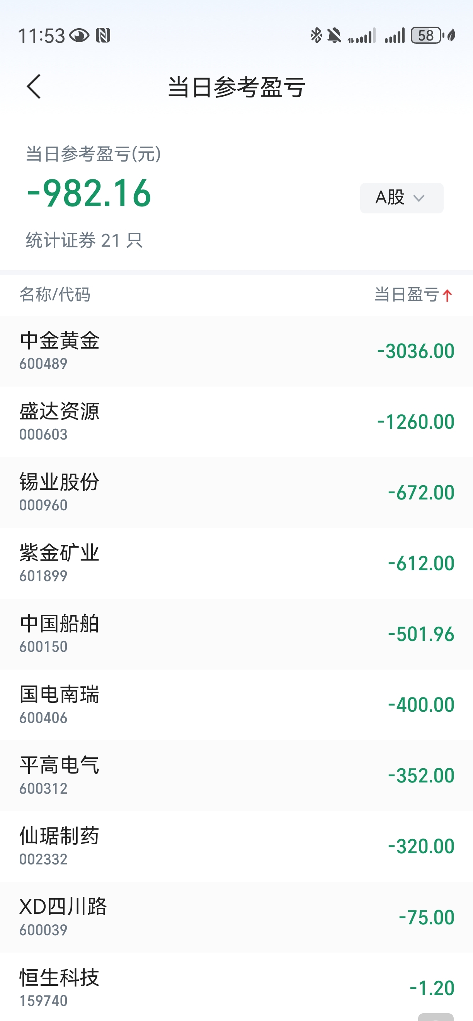Tap the battery 58 indicator icon
The width and height of the screenshot is (473, 1021).
[x=427, y=36]
